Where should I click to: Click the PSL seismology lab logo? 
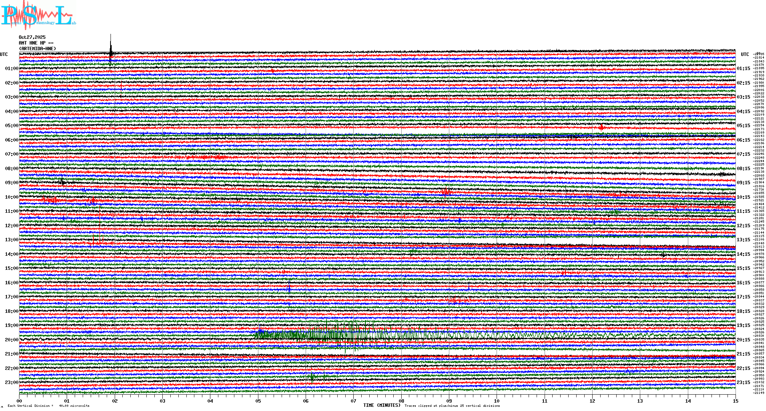38,15
